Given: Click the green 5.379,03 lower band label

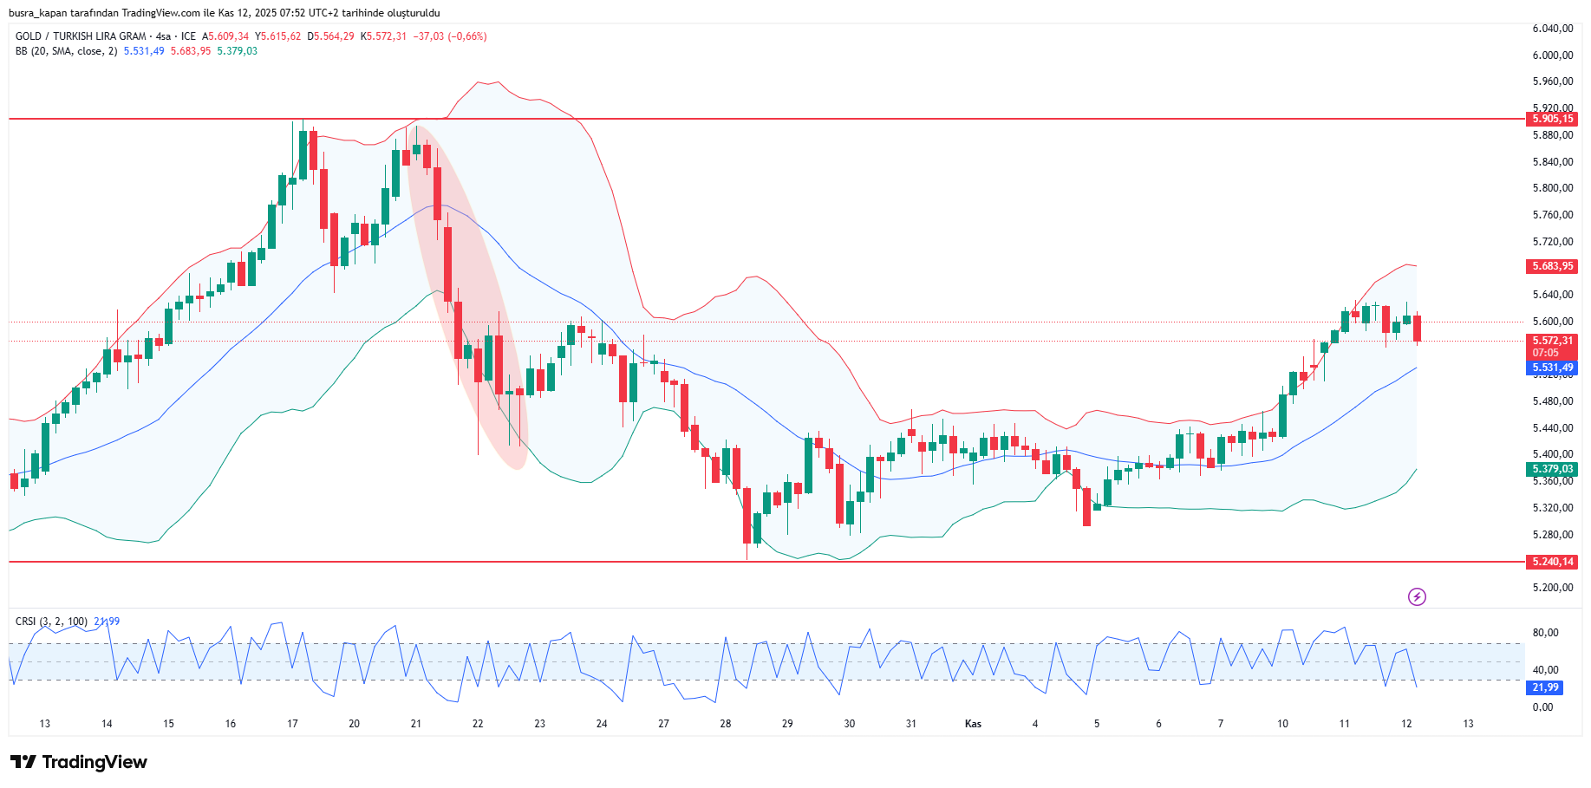Looking at the screenshot, I should pos(1552,469).
